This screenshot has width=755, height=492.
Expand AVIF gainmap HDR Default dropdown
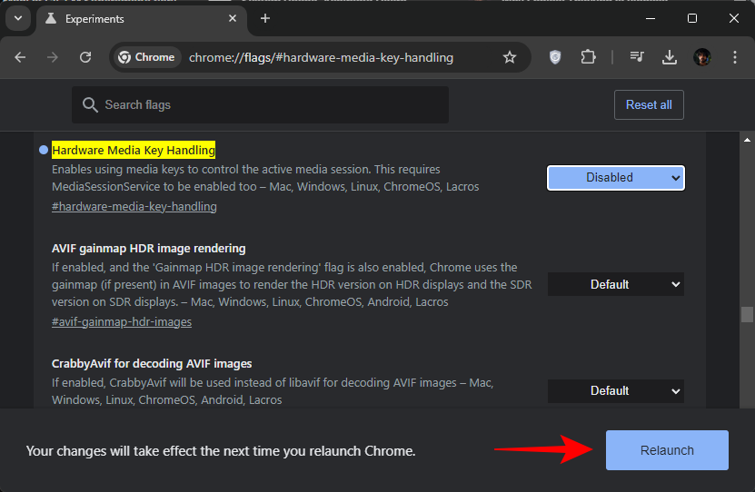[615, 284]
